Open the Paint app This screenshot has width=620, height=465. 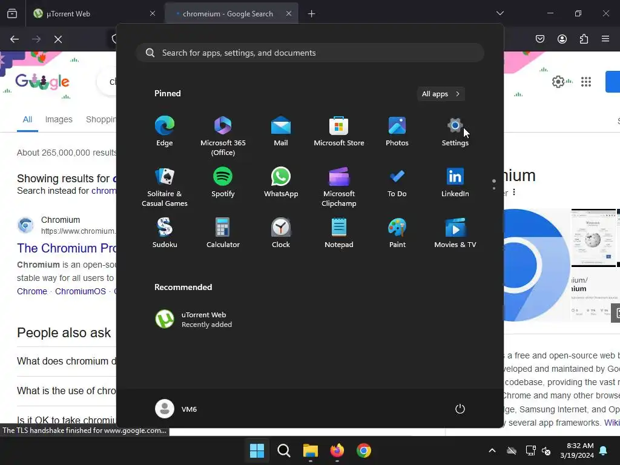tap(397, 233)
